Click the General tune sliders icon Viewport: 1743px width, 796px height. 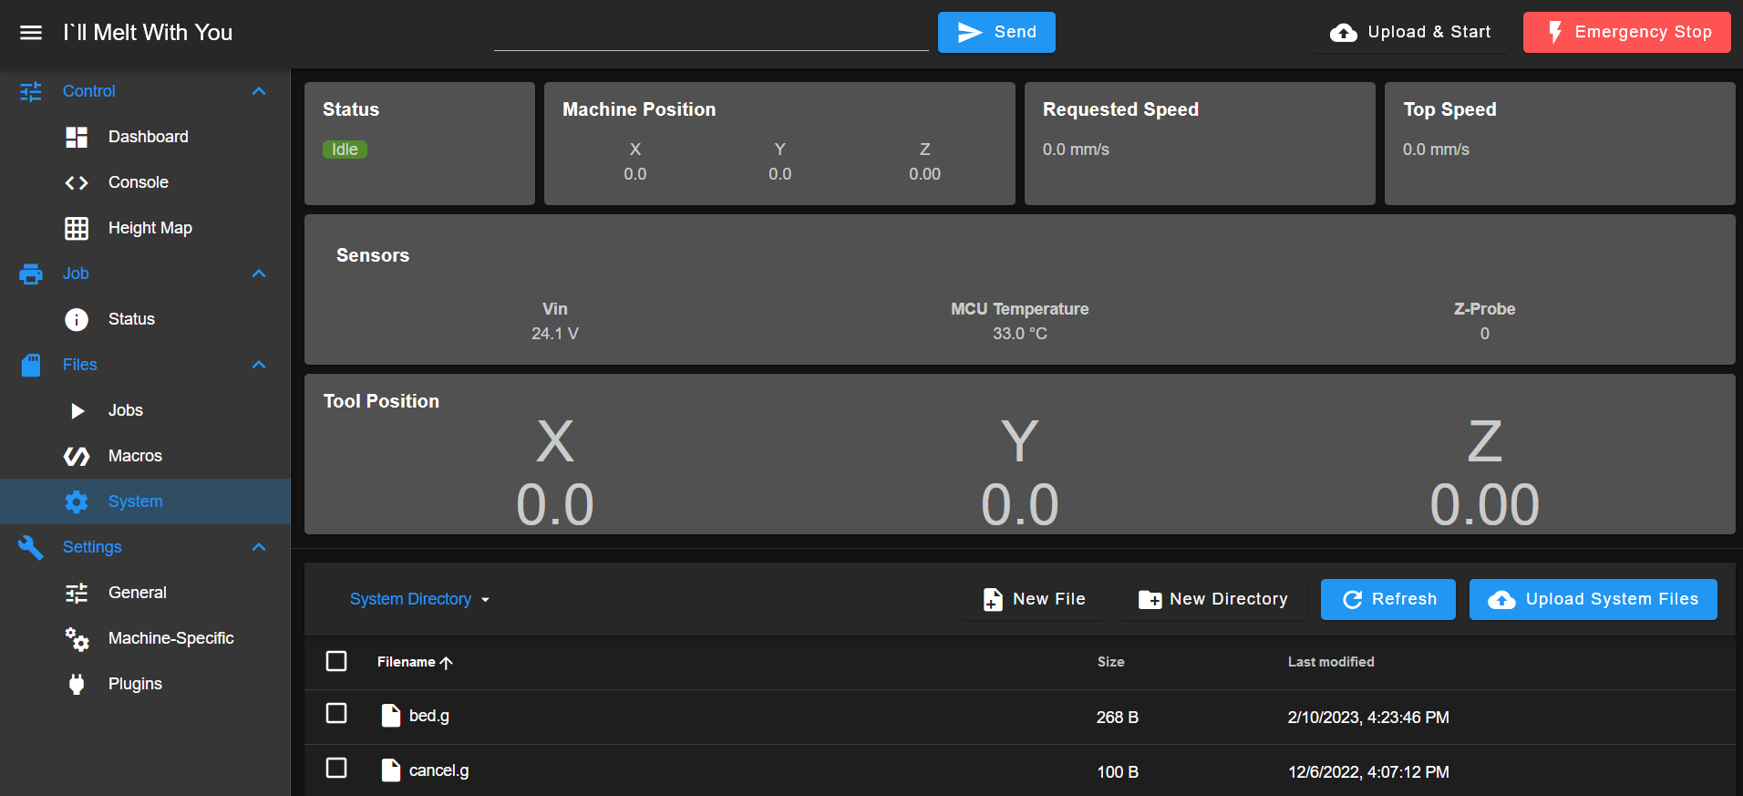77,593
